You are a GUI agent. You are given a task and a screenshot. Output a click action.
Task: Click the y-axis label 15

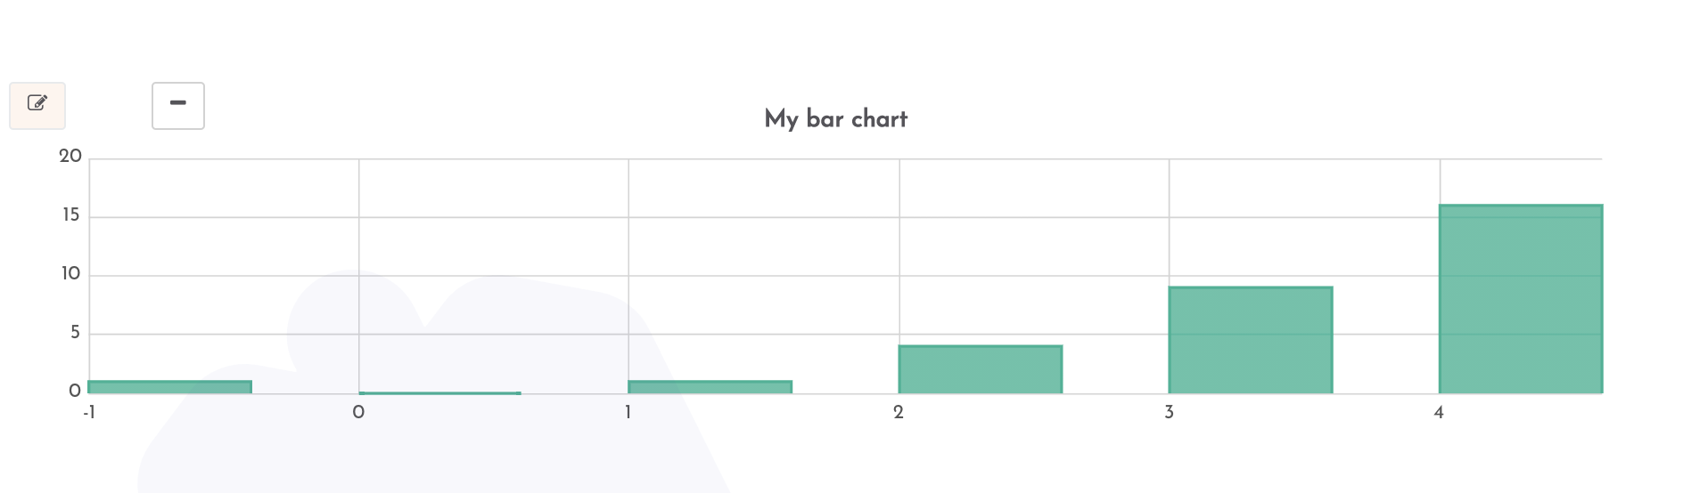coord(71,215)
